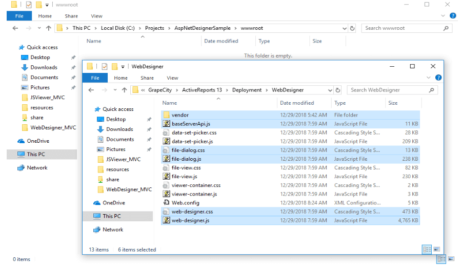Viewport: 461px width, 266px height.
Task: Click GrapeCity breadcrumb in address bar
Action: click(x=160, y=90)
